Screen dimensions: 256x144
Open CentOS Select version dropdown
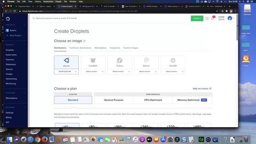[173, 72]
